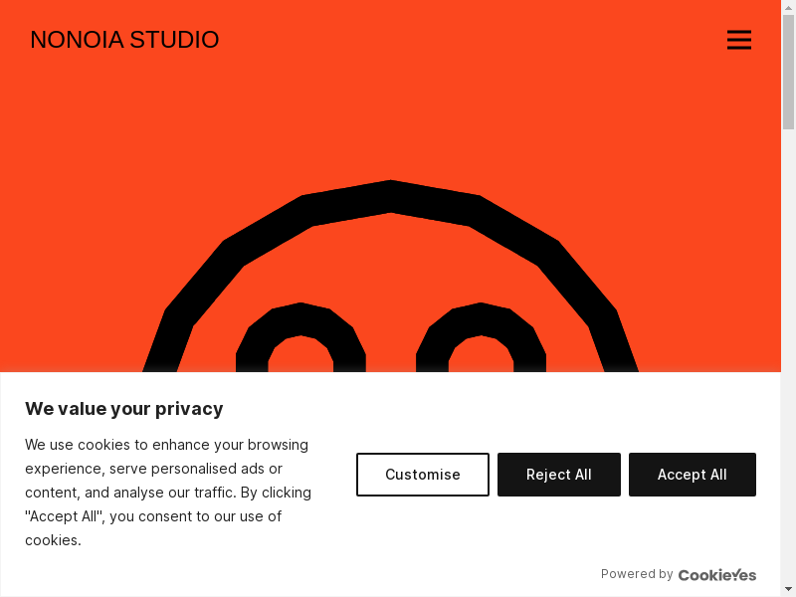Visit the CookieYes logo link
Viewport: 796px width, 597px height.
(x=716, y=574)
